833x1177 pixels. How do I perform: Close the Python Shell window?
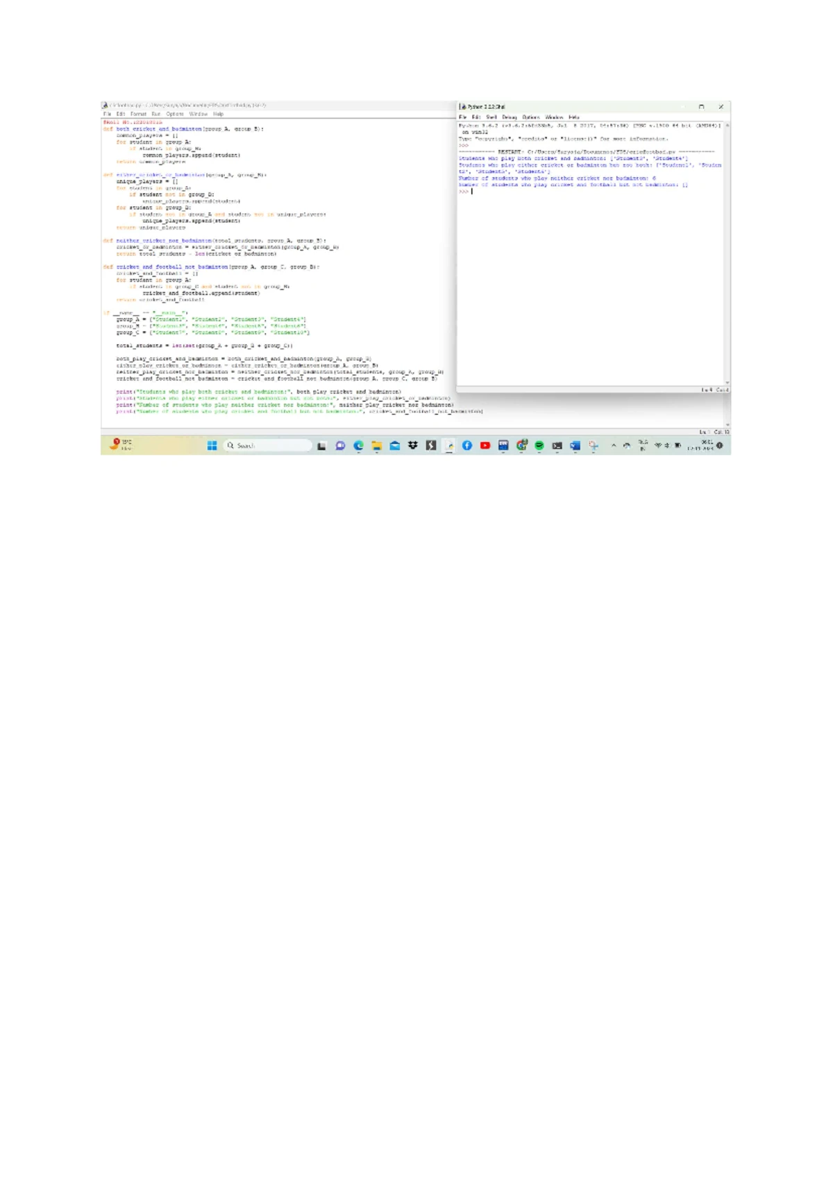(x=721, y=107)
